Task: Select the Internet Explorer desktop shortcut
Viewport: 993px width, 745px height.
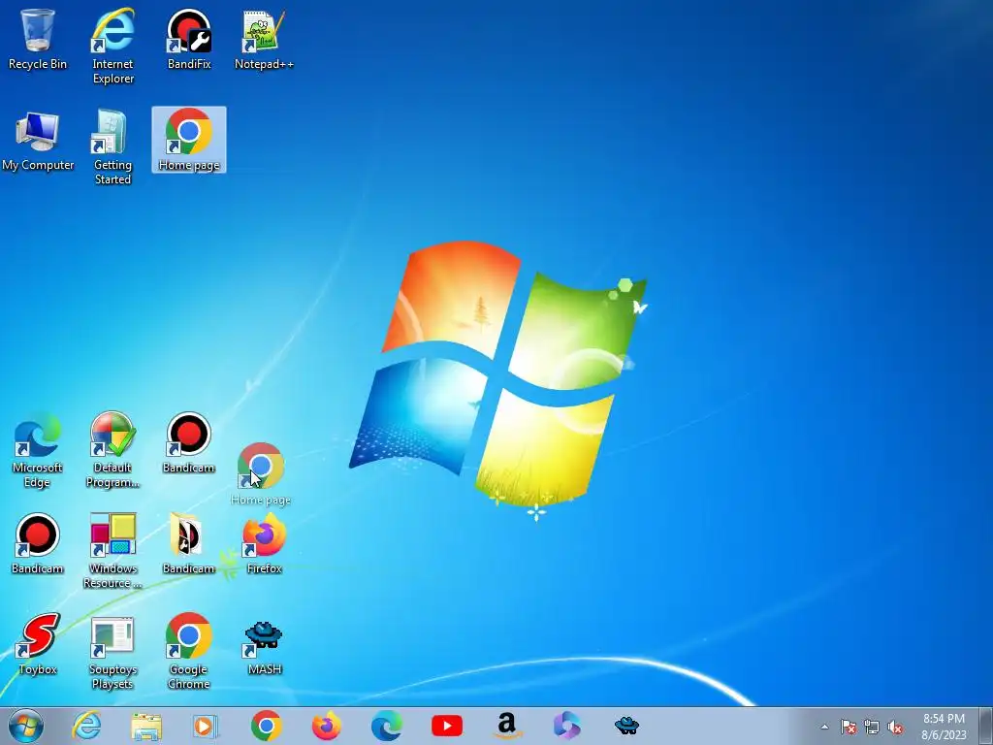Action: 112,46
